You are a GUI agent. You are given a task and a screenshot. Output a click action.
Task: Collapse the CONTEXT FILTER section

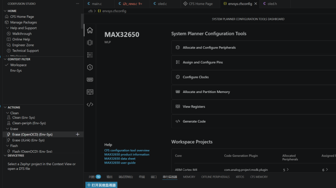(5, 59)
